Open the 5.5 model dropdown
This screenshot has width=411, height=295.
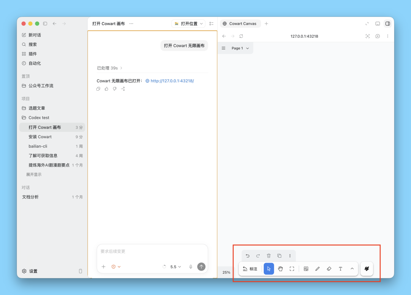175,267
